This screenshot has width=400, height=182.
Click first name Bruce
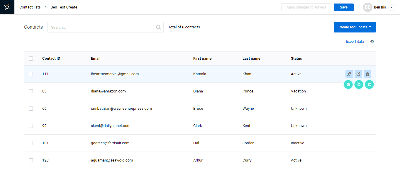(198, 109)
